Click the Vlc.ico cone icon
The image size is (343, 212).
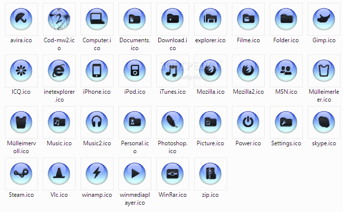tap(59, 174)
